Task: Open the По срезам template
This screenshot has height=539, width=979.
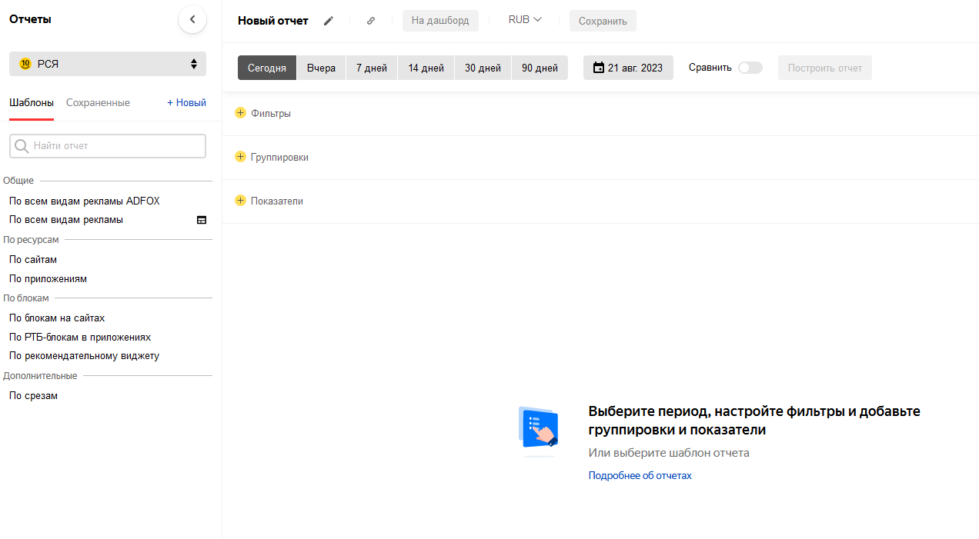Action: (x=33, y=396)
